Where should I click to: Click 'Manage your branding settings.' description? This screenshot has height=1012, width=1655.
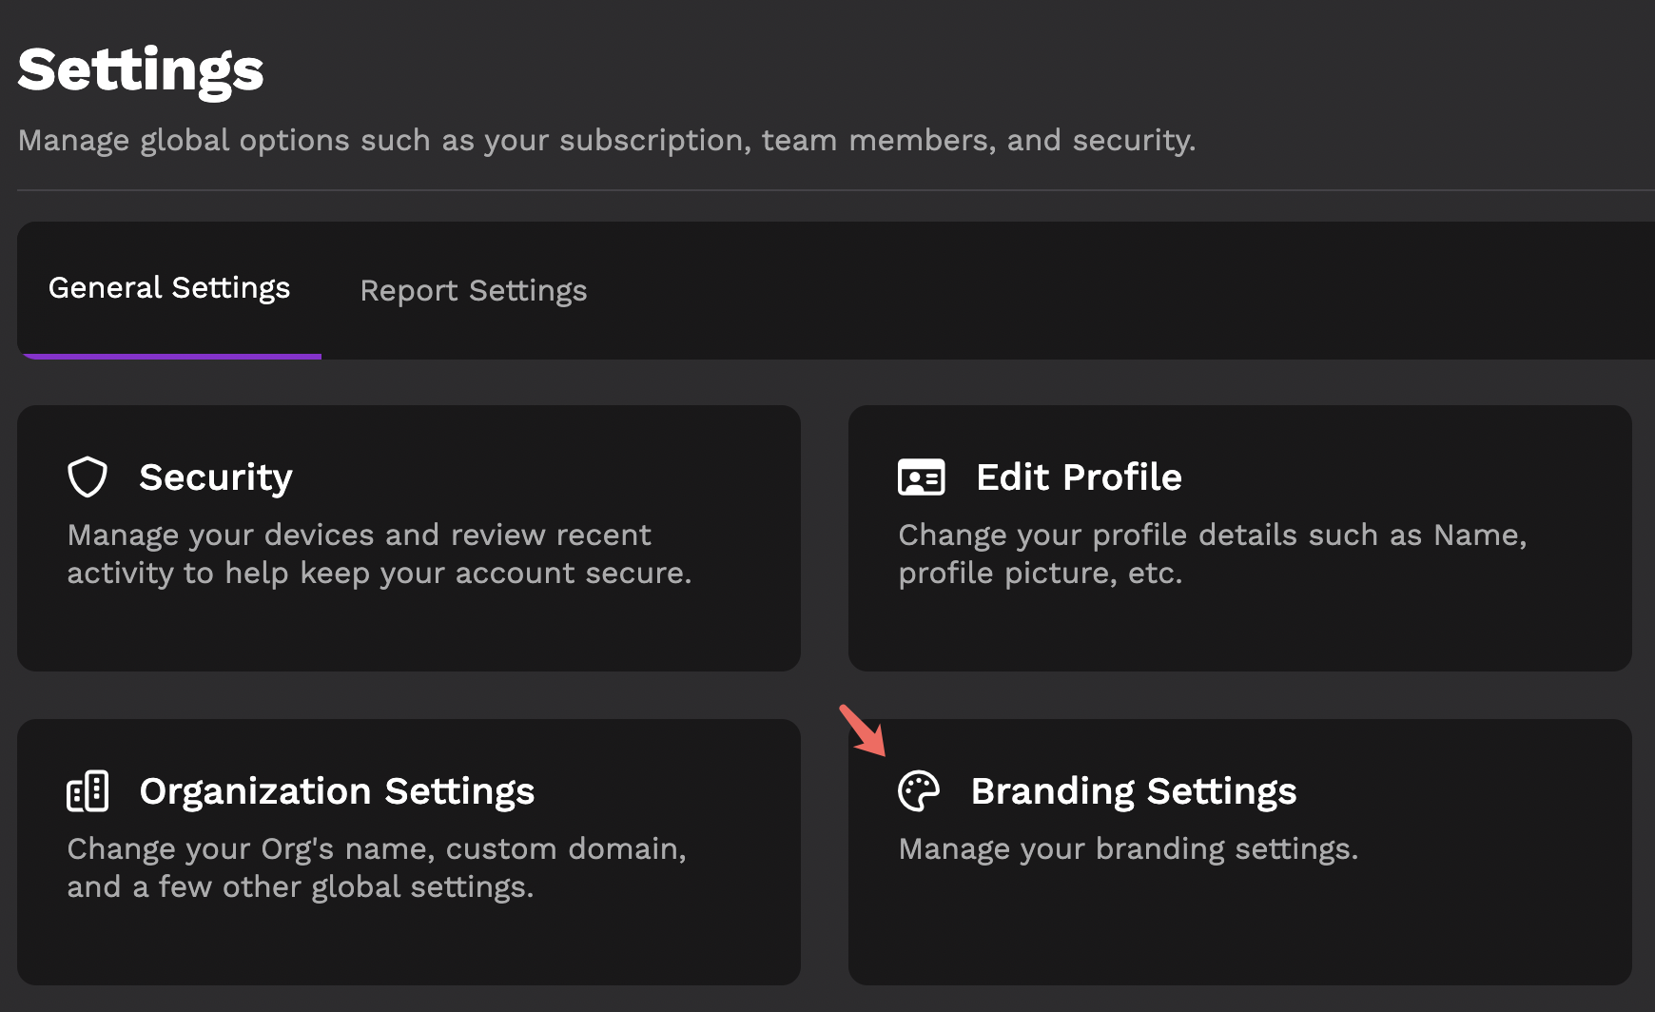1128,848
